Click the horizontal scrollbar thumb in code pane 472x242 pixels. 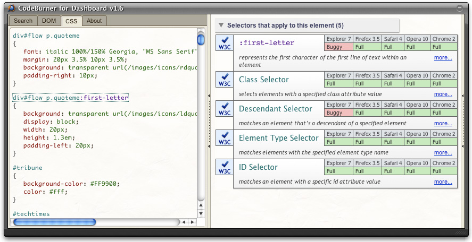54,222
